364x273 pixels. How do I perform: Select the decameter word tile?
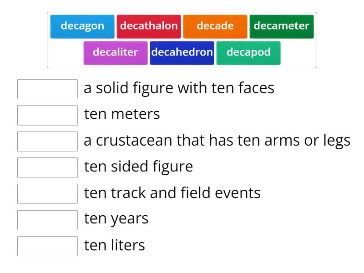coord(282,26)
